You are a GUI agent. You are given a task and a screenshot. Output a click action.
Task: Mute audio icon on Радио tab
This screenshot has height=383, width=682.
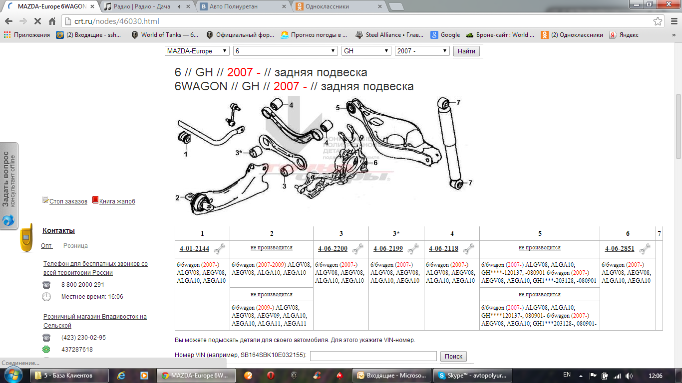pos(180,6)
